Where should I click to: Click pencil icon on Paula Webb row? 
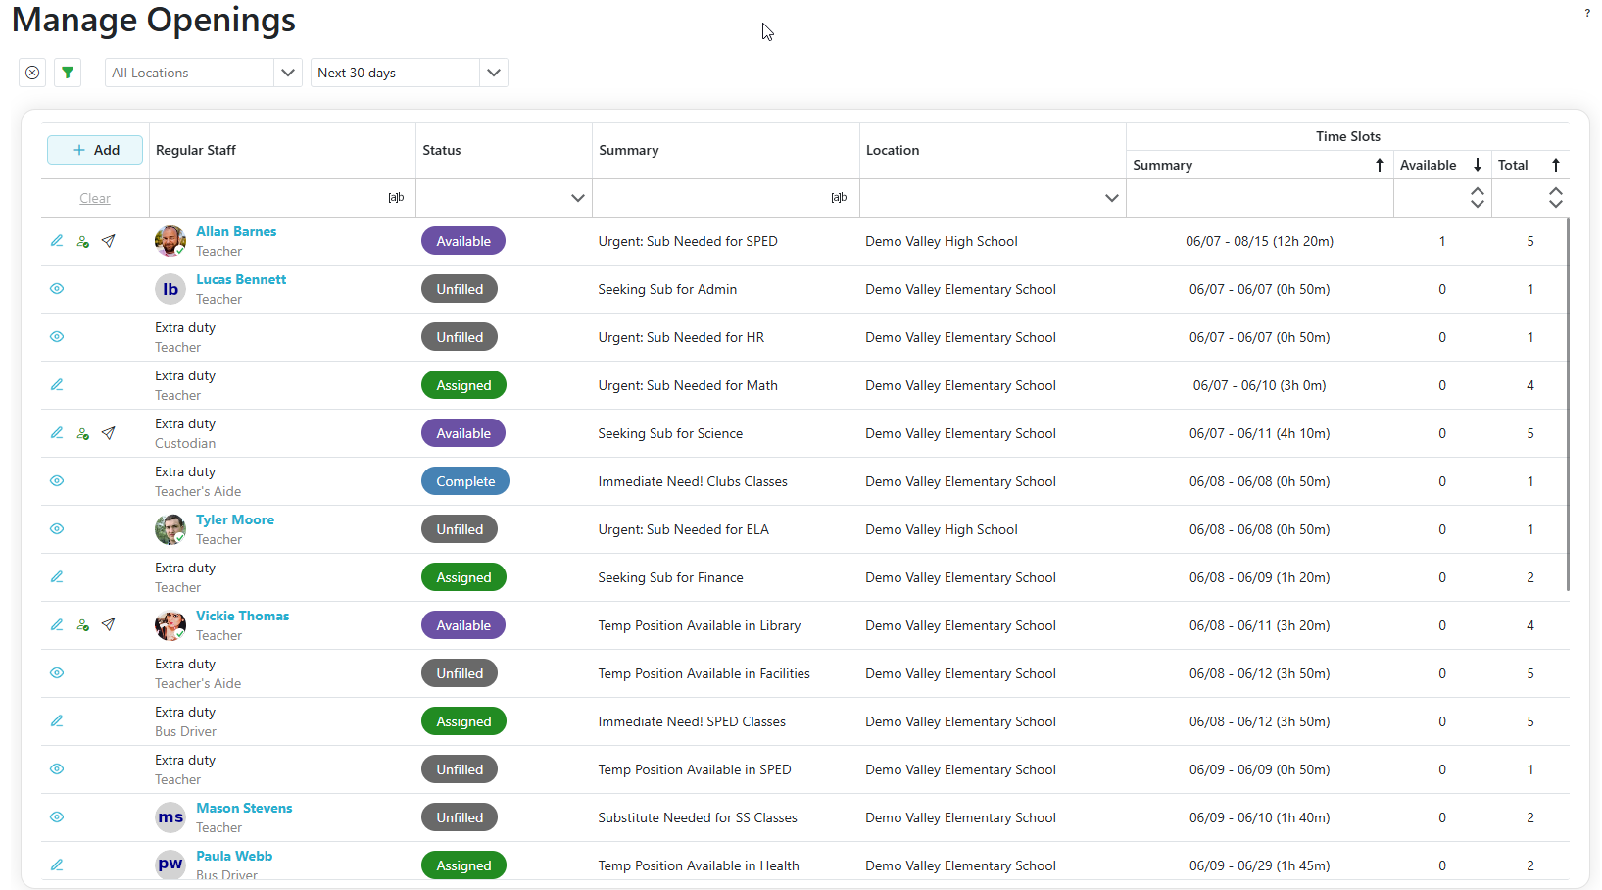[57, 865]
